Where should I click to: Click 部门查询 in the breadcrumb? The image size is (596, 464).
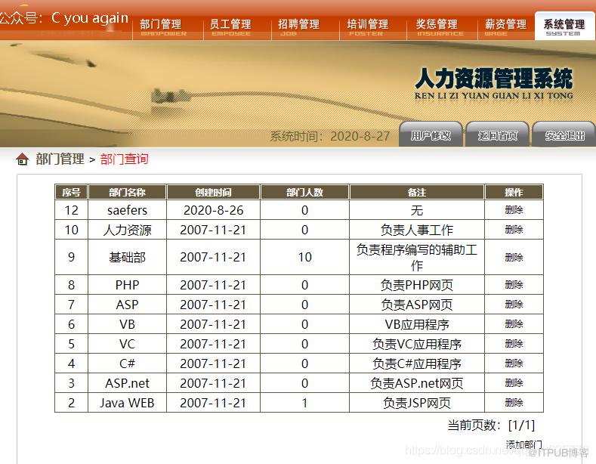point(125,159)
